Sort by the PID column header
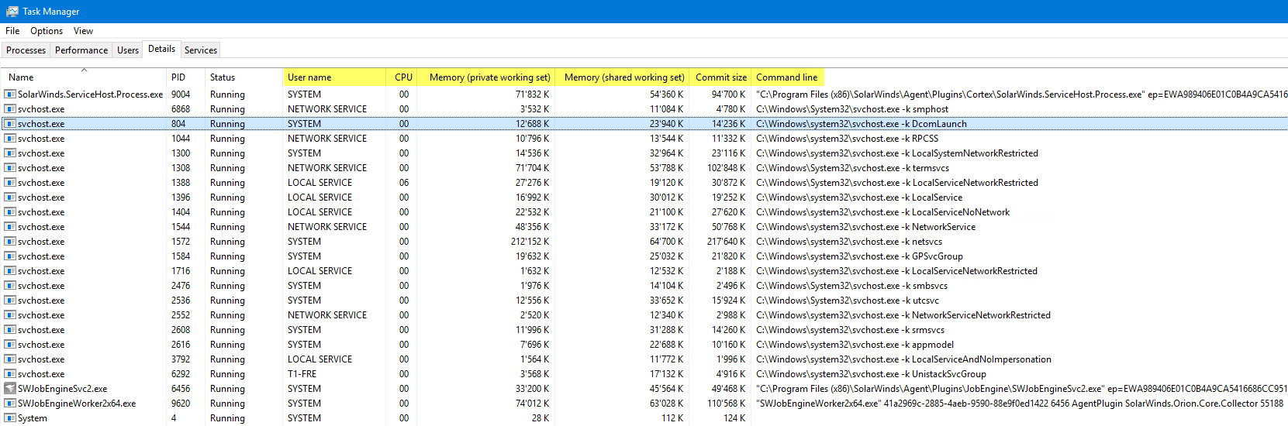The width and height of the screenshot is (1288, 426). click(x=178, y=77)
